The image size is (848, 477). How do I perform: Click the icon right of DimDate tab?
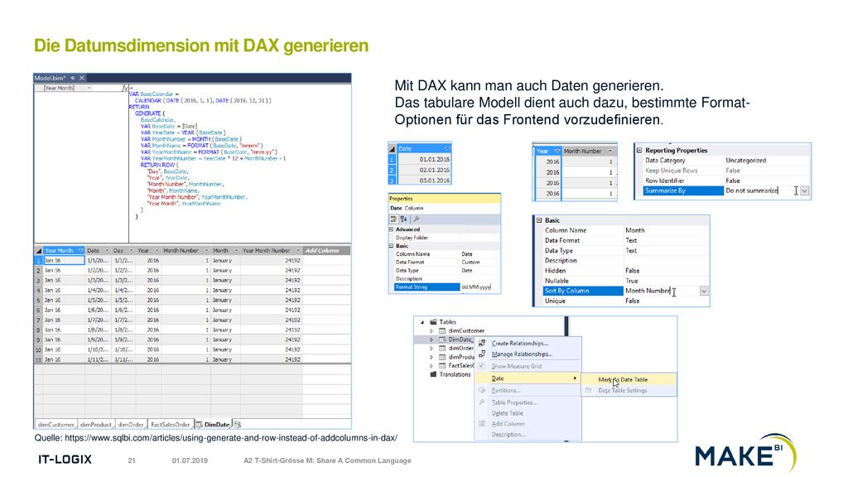(x=237, y=425)
